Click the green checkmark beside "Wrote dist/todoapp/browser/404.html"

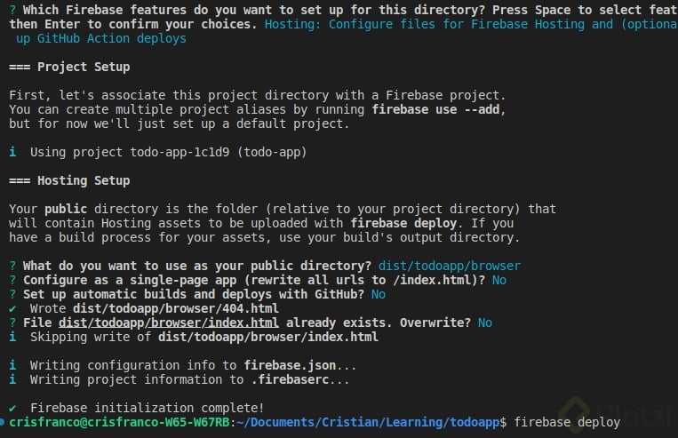point(12,308)
